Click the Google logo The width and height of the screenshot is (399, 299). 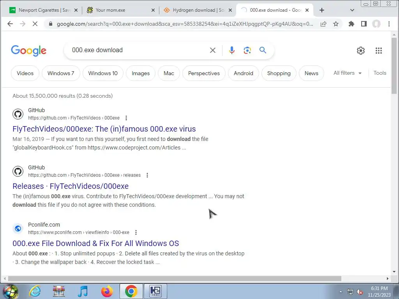pos(29,51)
